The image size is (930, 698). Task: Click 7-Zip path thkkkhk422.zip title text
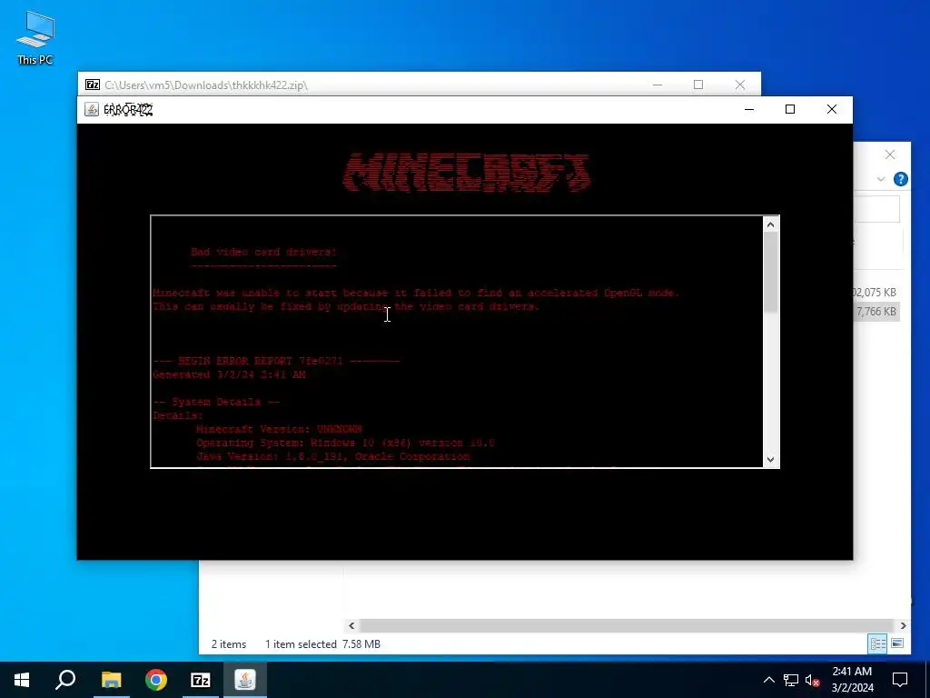206,85
